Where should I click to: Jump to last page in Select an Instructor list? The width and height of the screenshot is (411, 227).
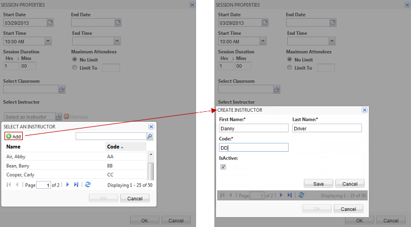(x=76, y=184)
